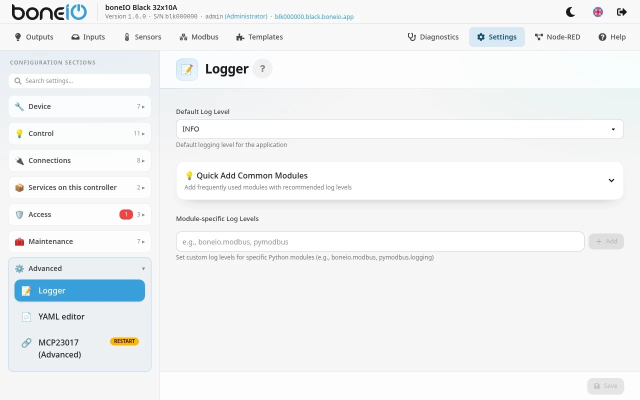The height and width of the screenshot is (400, 640).
Task: Expand the Control section
Action: point(79,133)
